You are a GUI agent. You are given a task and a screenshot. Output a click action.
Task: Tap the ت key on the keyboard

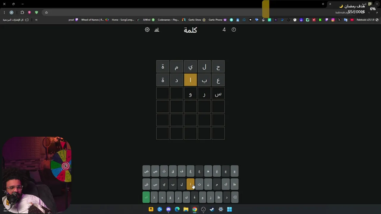pos(199,184)
